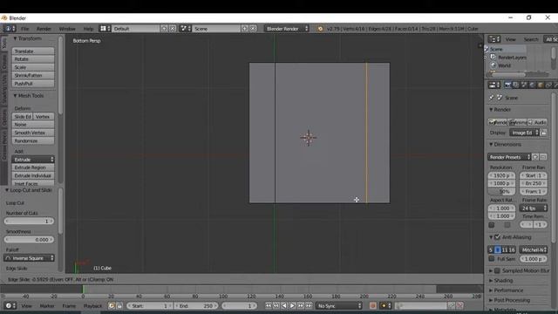Open the timeline Marker menu
Screen dimensions: 558x314
(x=47, y=306)
